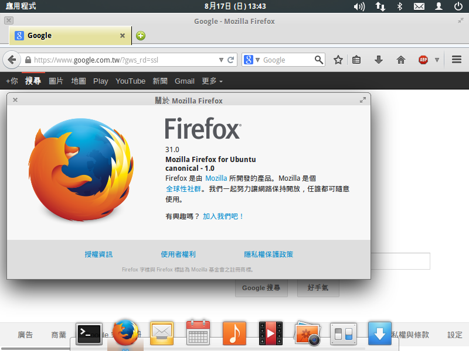
Task: Open 圖片 in the Google bar
Action: pyautogui.click(x=56, y=81)
